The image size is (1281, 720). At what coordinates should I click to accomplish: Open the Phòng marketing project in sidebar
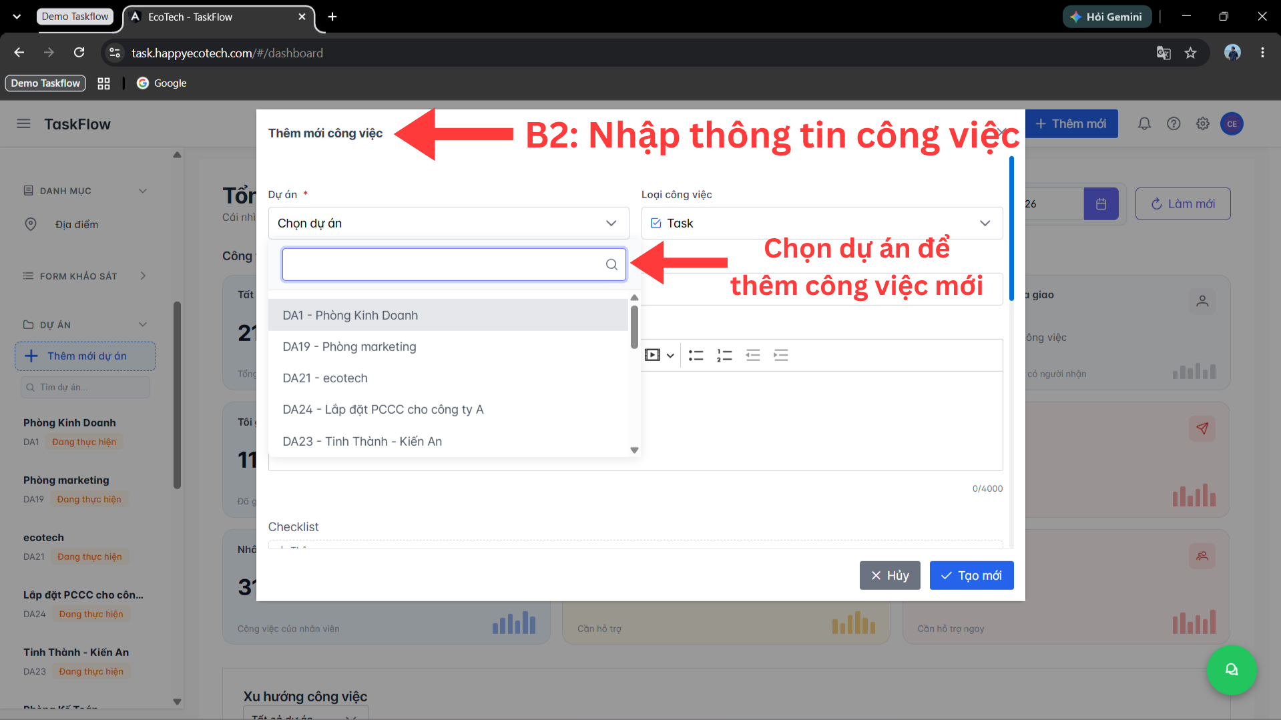pos(66,480)
